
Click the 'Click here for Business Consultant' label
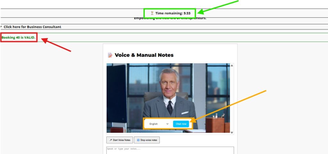32,27
